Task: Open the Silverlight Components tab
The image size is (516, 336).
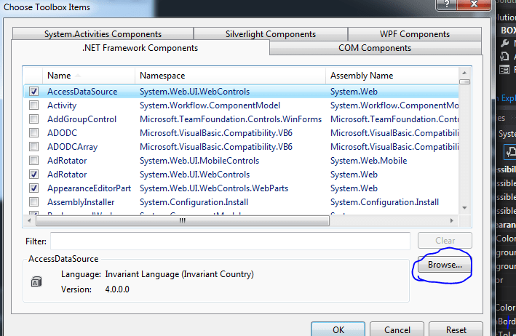Action: pyautogui.click(x=271, y=34)
